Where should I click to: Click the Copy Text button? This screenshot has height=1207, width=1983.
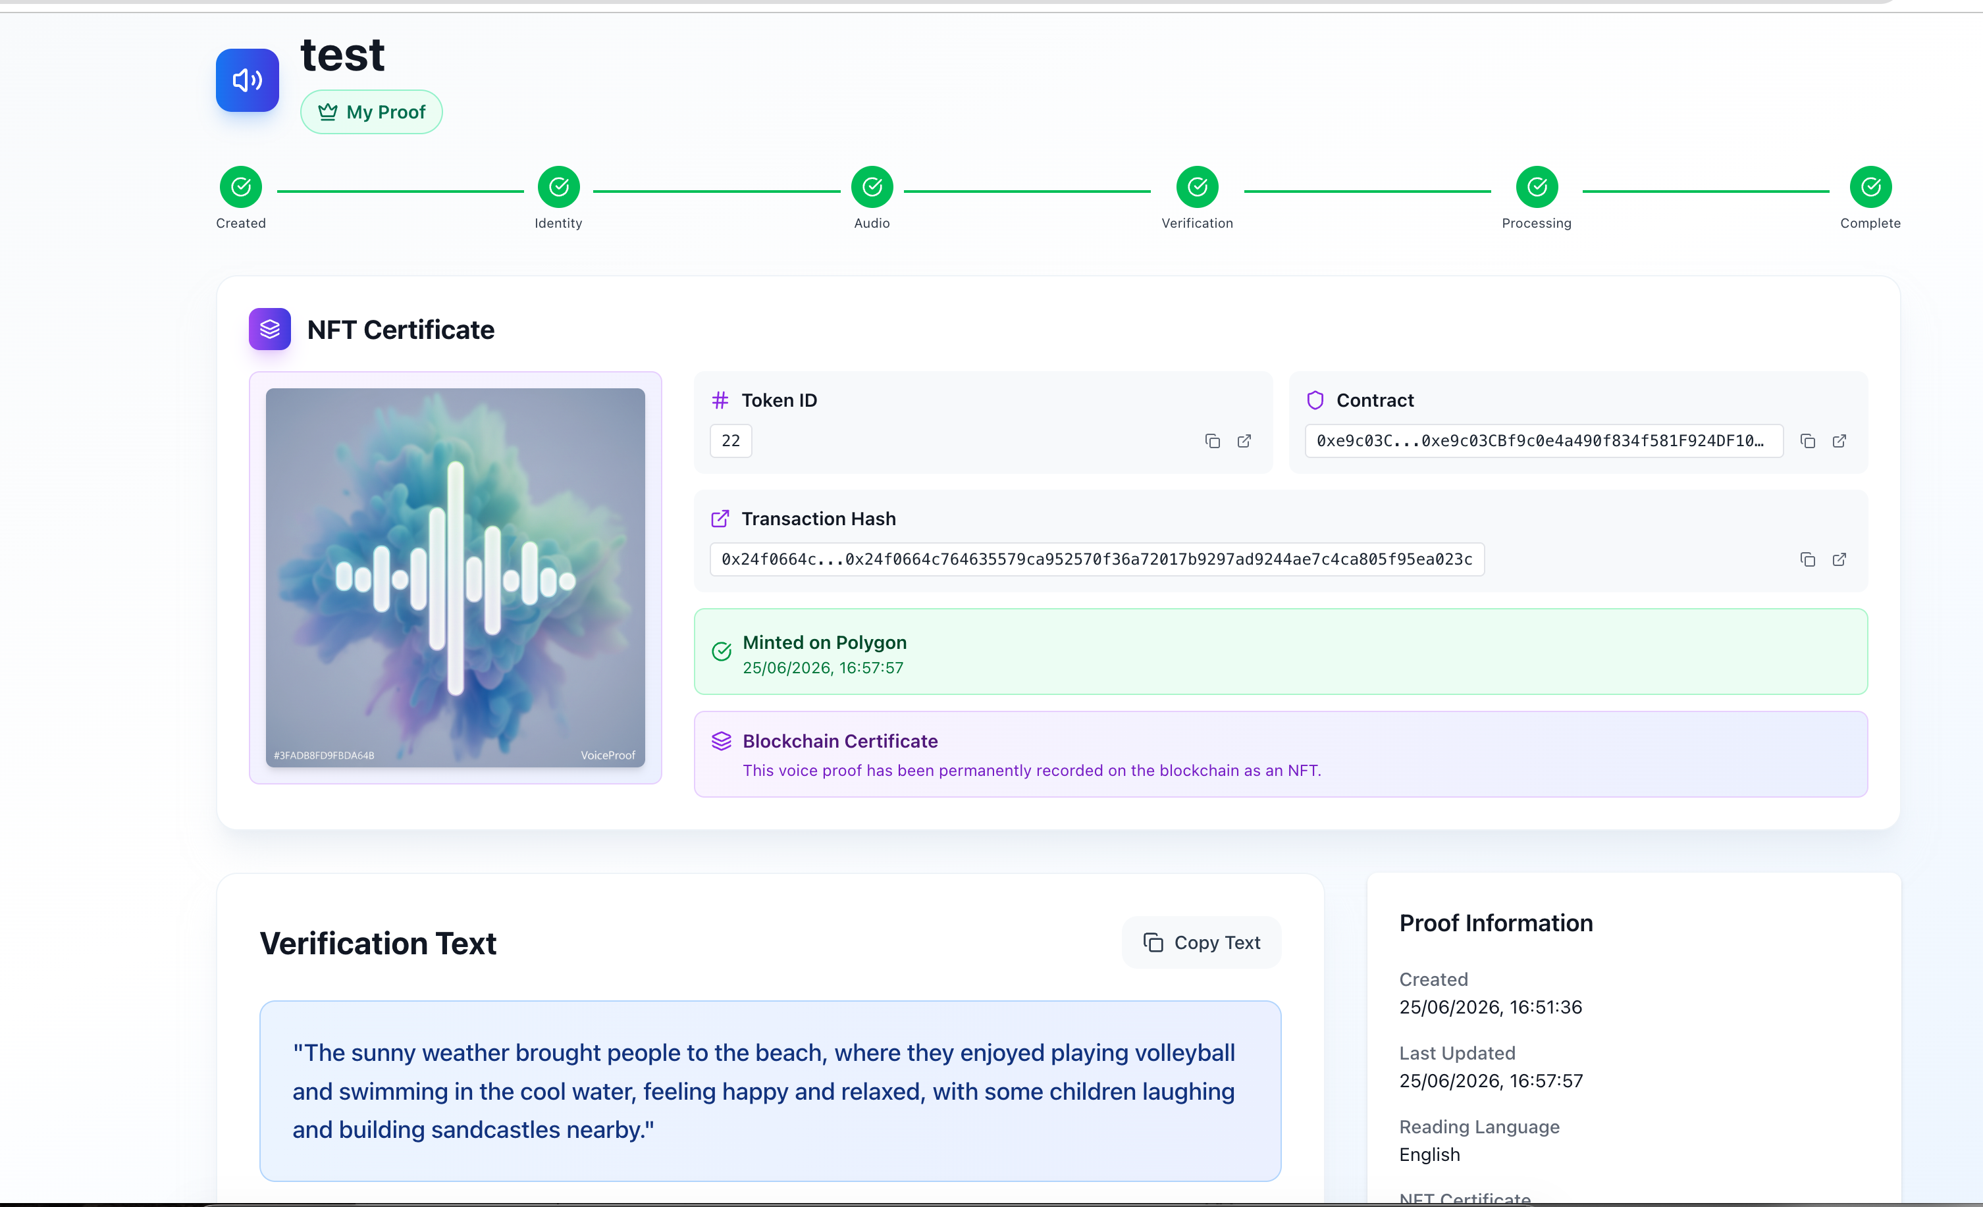point(1202,942)
